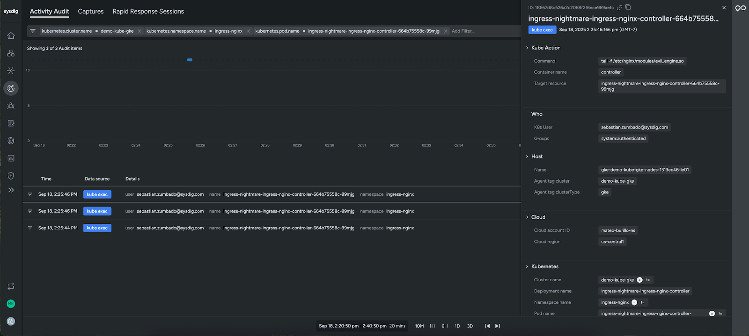
Task: Select the 1H time range
Action: click(x=432, y=326)
